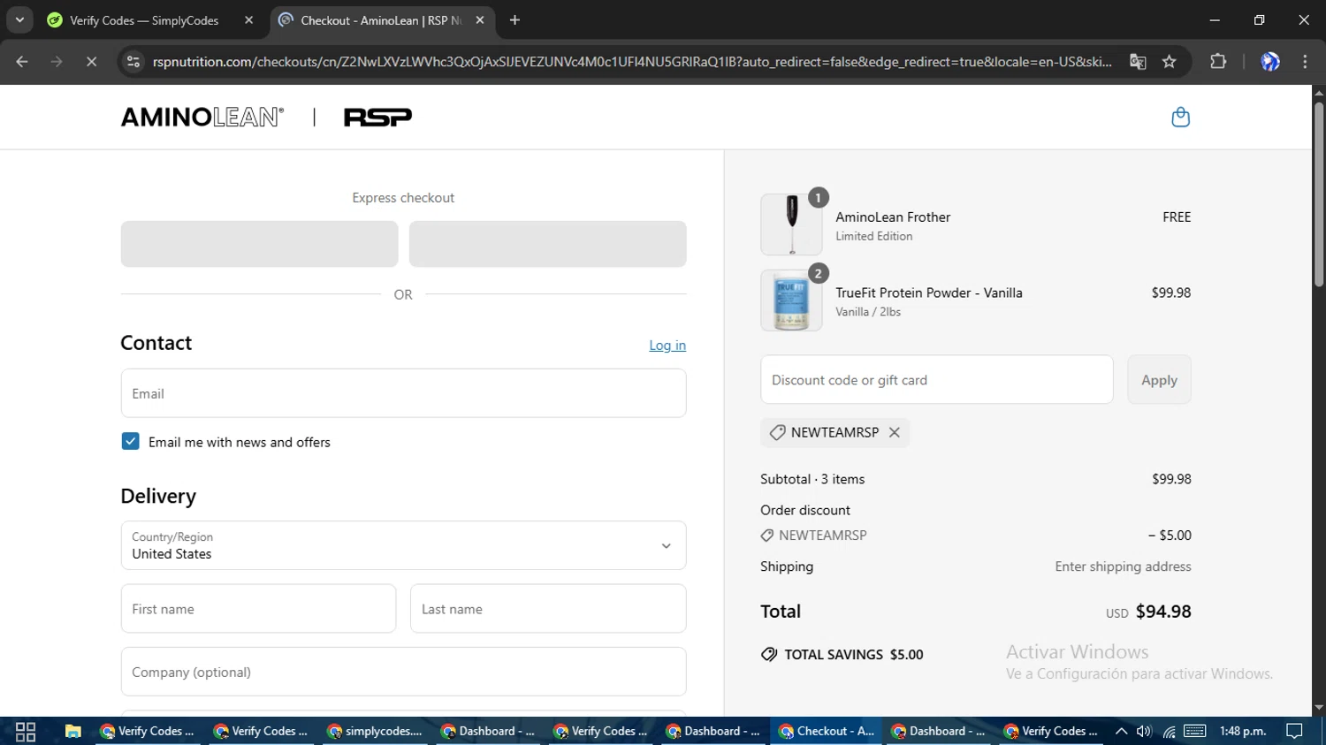
Task: Open the Chrome three-dot menu
Action: point(1305,62)
